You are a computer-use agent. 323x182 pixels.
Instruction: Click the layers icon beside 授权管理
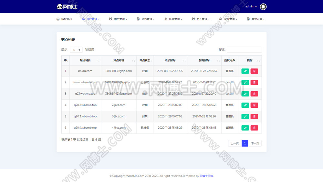coord(83,19)
